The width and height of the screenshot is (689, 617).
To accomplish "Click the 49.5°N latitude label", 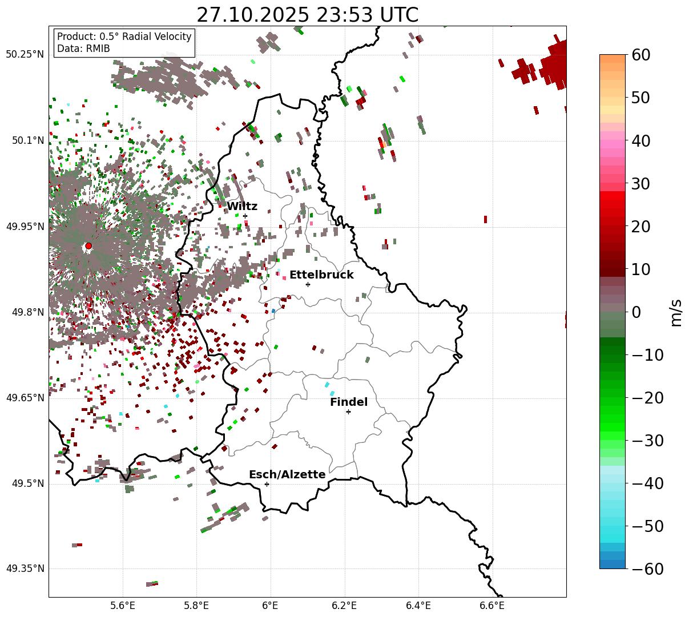I will [x=27, y=483].
